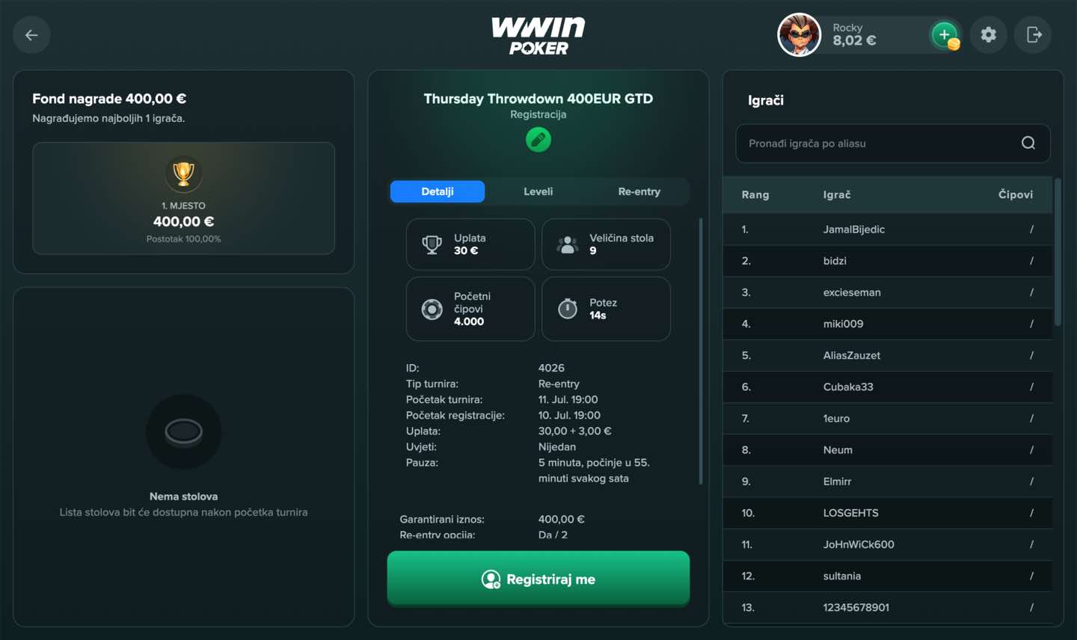The height and width of the screenshot is (640, 1077).
Task: Click the starting chips icon
Action: point(432,309)
